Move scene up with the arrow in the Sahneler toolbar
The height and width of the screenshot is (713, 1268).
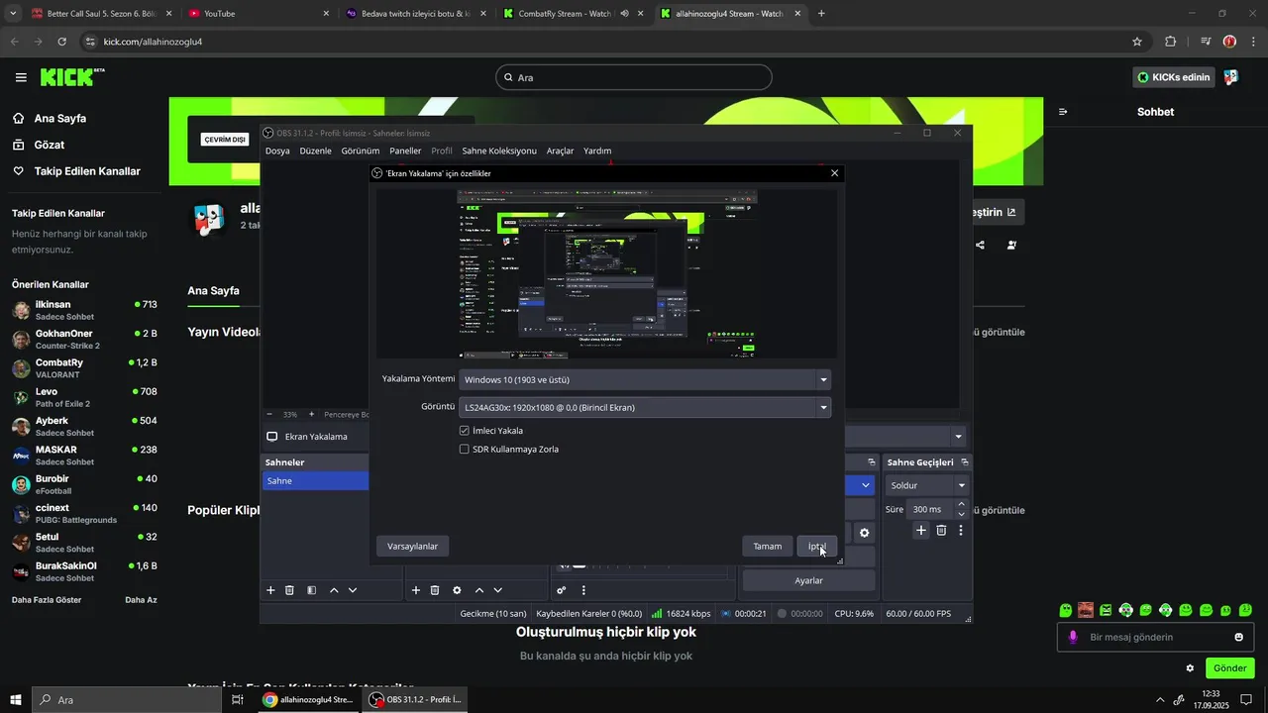coord(334,590)
